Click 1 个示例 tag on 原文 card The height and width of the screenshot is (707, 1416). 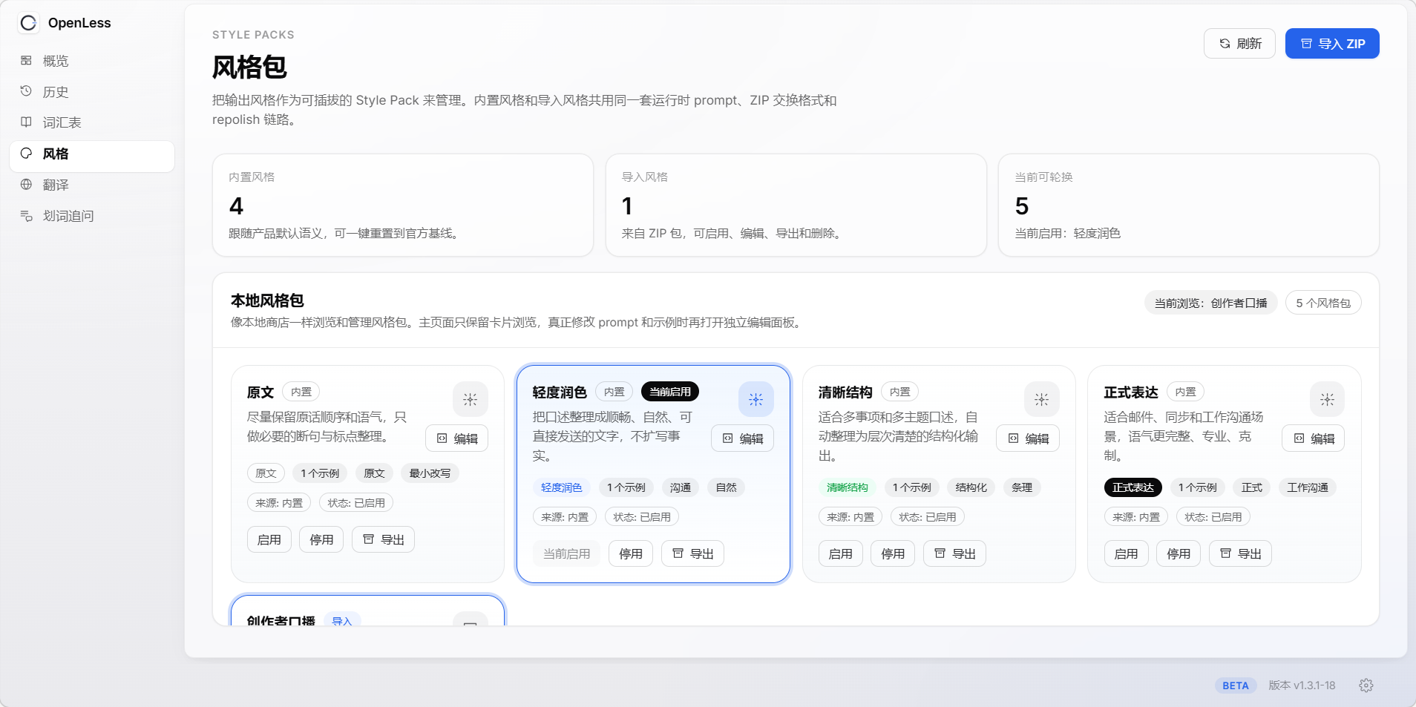(320, 473)
